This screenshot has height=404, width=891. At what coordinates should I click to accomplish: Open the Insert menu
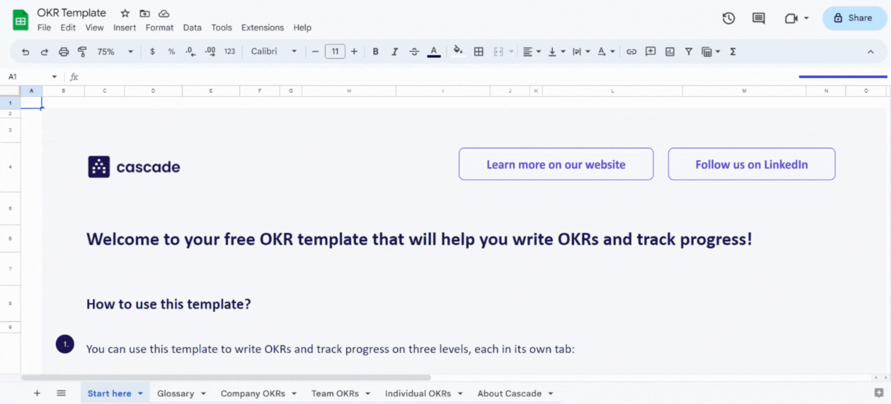125,28
